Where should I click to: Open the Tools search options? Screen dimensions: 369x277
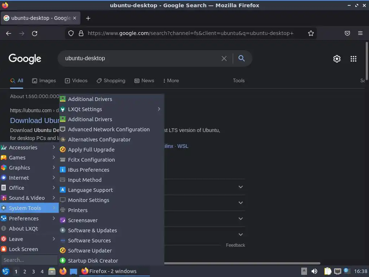coord(239,80)
